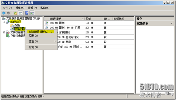This screenshot has height=100, width=176.
Task: Click the status bar text 创建配额模板以便在创建配额时使用
Action: pyautogui.click(x=23, y=96)
